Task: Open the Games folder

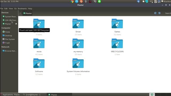Action: tap(117, 24)
